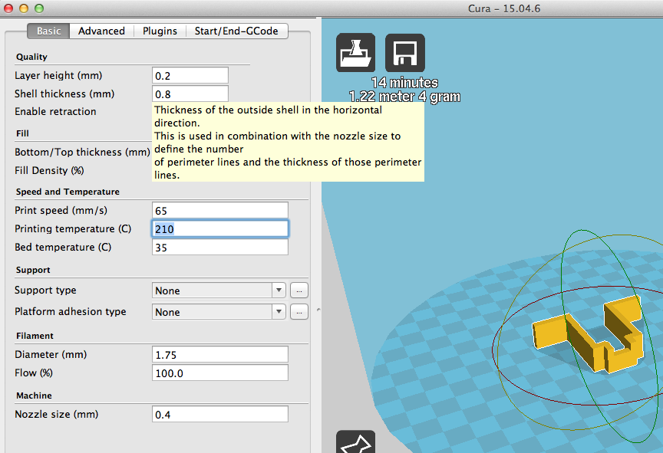Click the panel splitter handle
The width and height of the screenshot is (663, 453).
click(x=318, y=310)
